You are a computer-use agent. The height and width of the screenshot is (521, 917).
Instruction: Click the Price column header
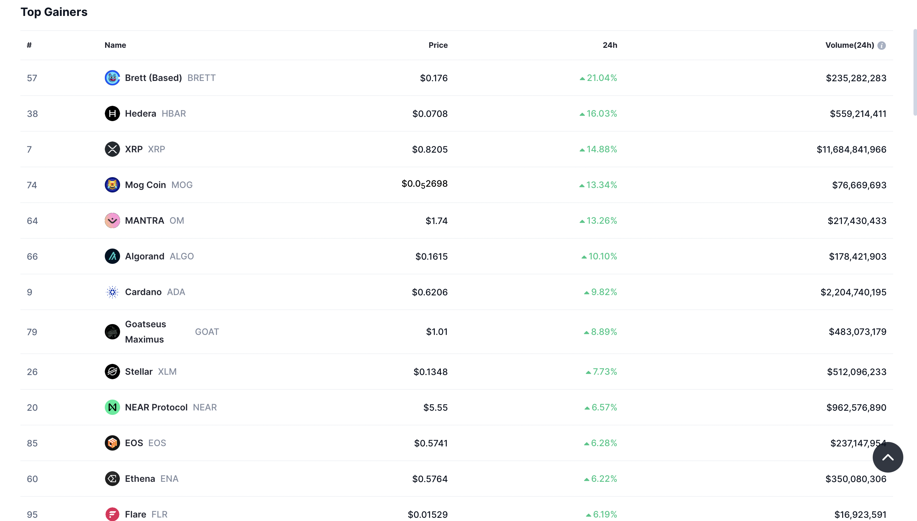pyautogui.click(x=438, y=45)
